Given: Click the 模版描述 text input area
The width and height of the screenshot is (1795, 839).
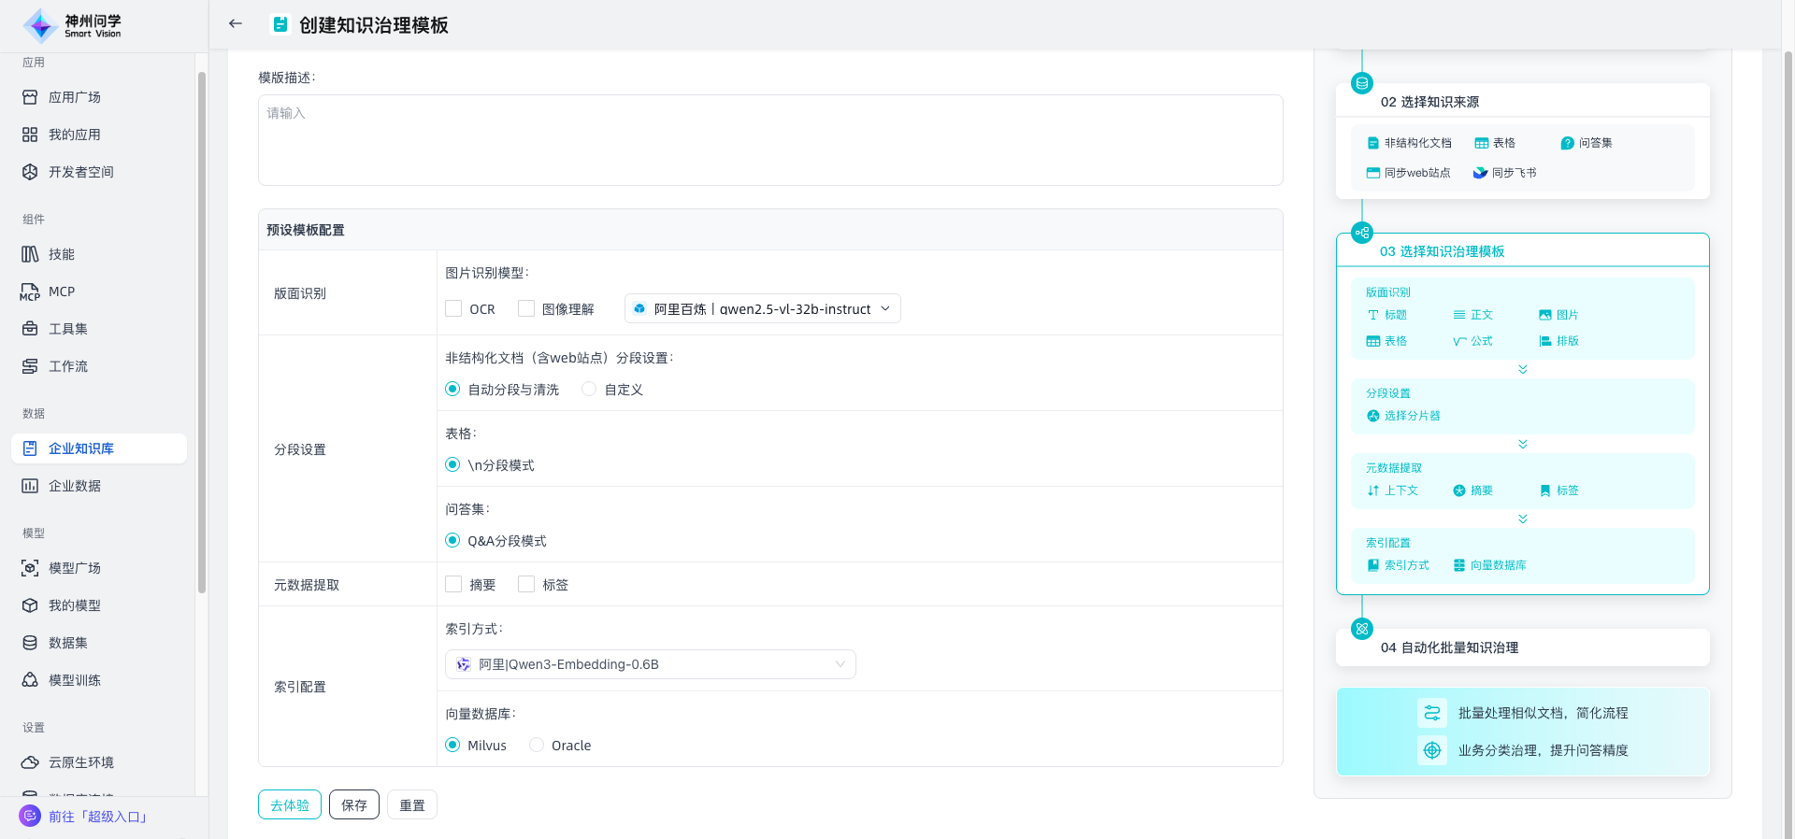Looking at the screenshot, I should (x=769, y=140).
